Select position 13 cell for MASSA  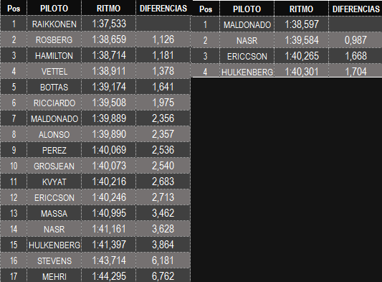[x=14, y=213]
